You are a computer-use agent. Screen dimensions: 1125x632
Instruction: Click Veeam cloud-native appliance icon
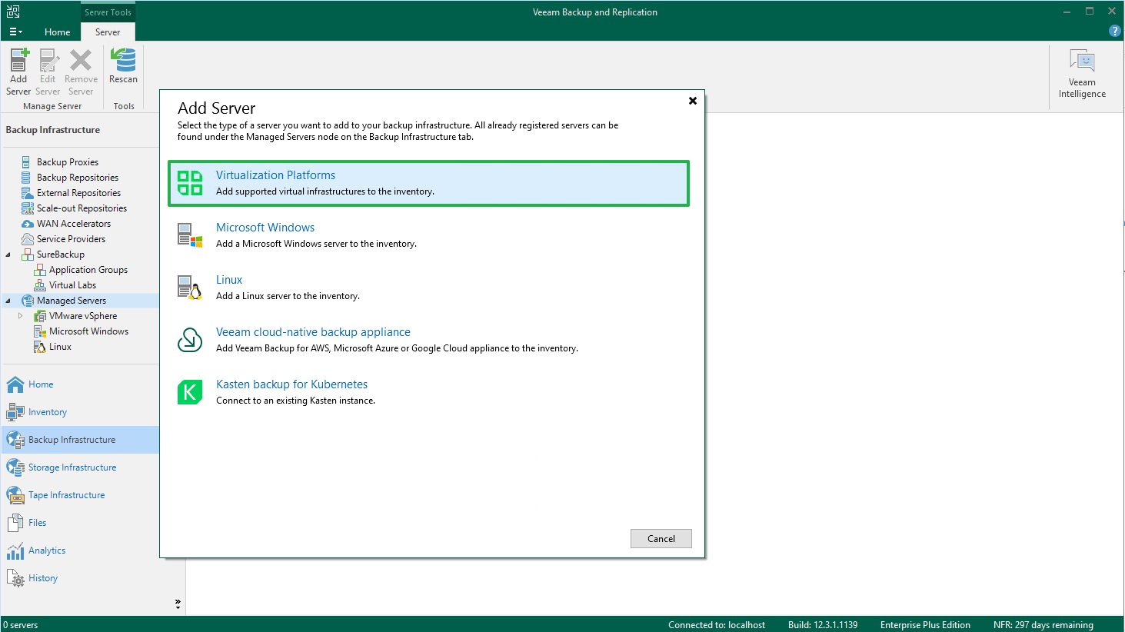click(x=190, y=340)
